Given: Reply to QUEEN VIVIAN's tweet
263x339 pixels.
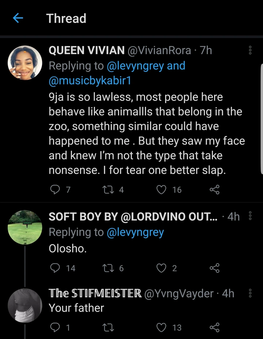Looking at the screenshot, I should 55,189.
